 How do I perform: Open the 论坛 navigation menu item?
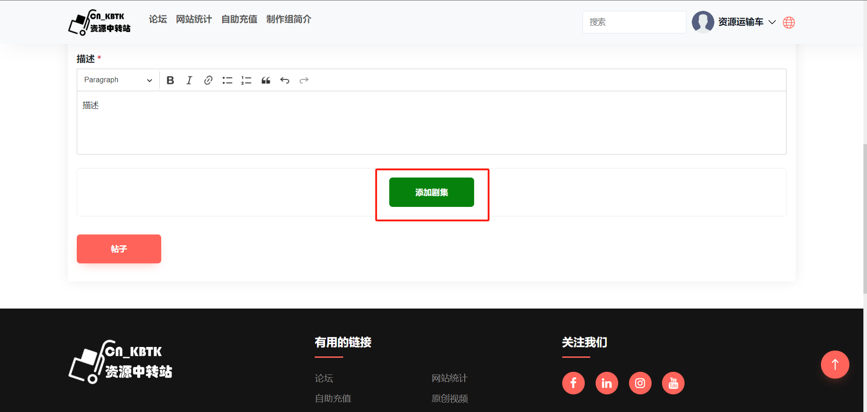click(158, 19)
